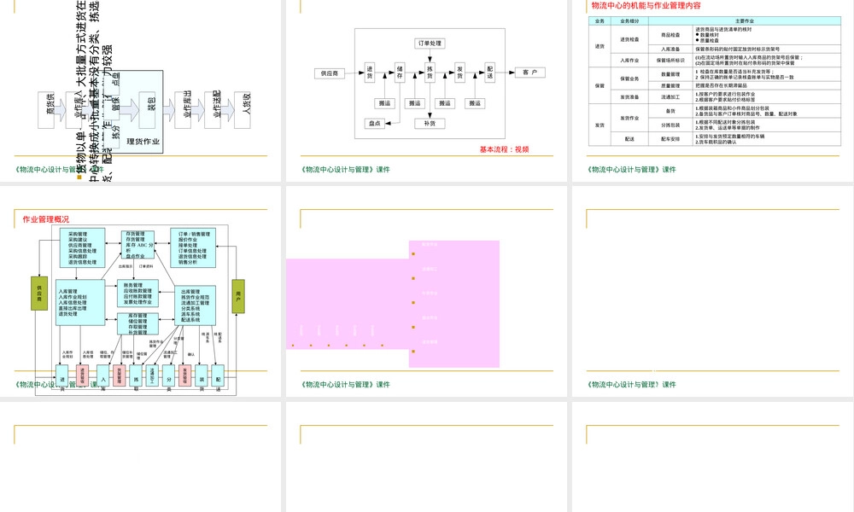Image resolution: width=854 pixels, height=512 pixels.
Task: Click the 账务管理 box in the diagram
Action: [x=137, y=294]
